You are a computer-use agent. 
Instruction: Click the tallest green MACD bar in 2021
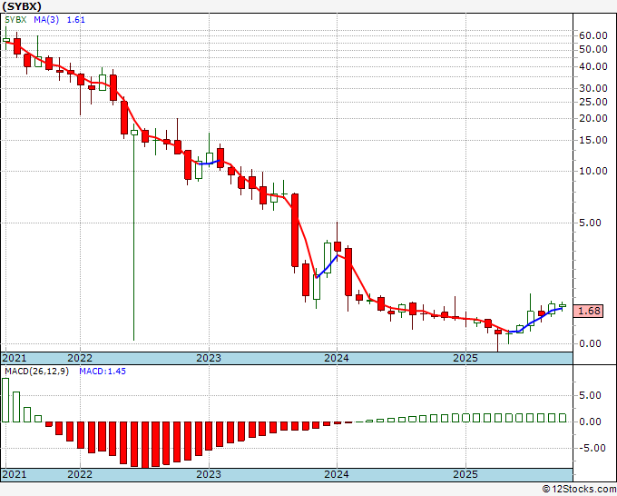pyautogui.click(x=5, y=401)
